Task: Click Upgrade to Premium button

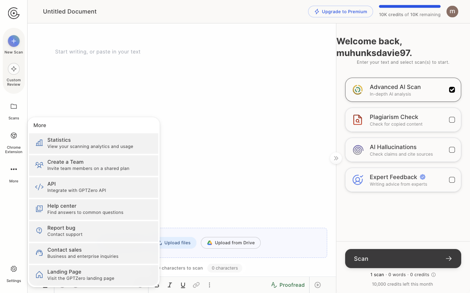Action: (340, 12)
